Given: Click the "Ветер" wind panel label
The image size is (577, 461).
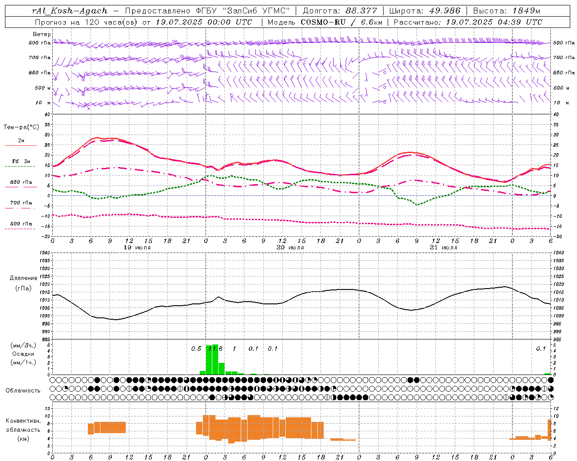Looking at the screenshot, I should [41, 34].
